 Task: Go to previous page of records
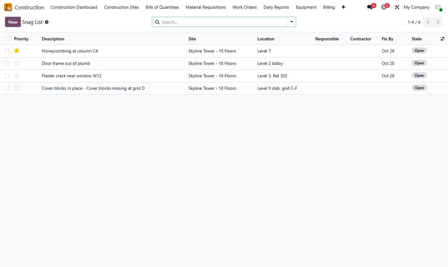(428, 22)
